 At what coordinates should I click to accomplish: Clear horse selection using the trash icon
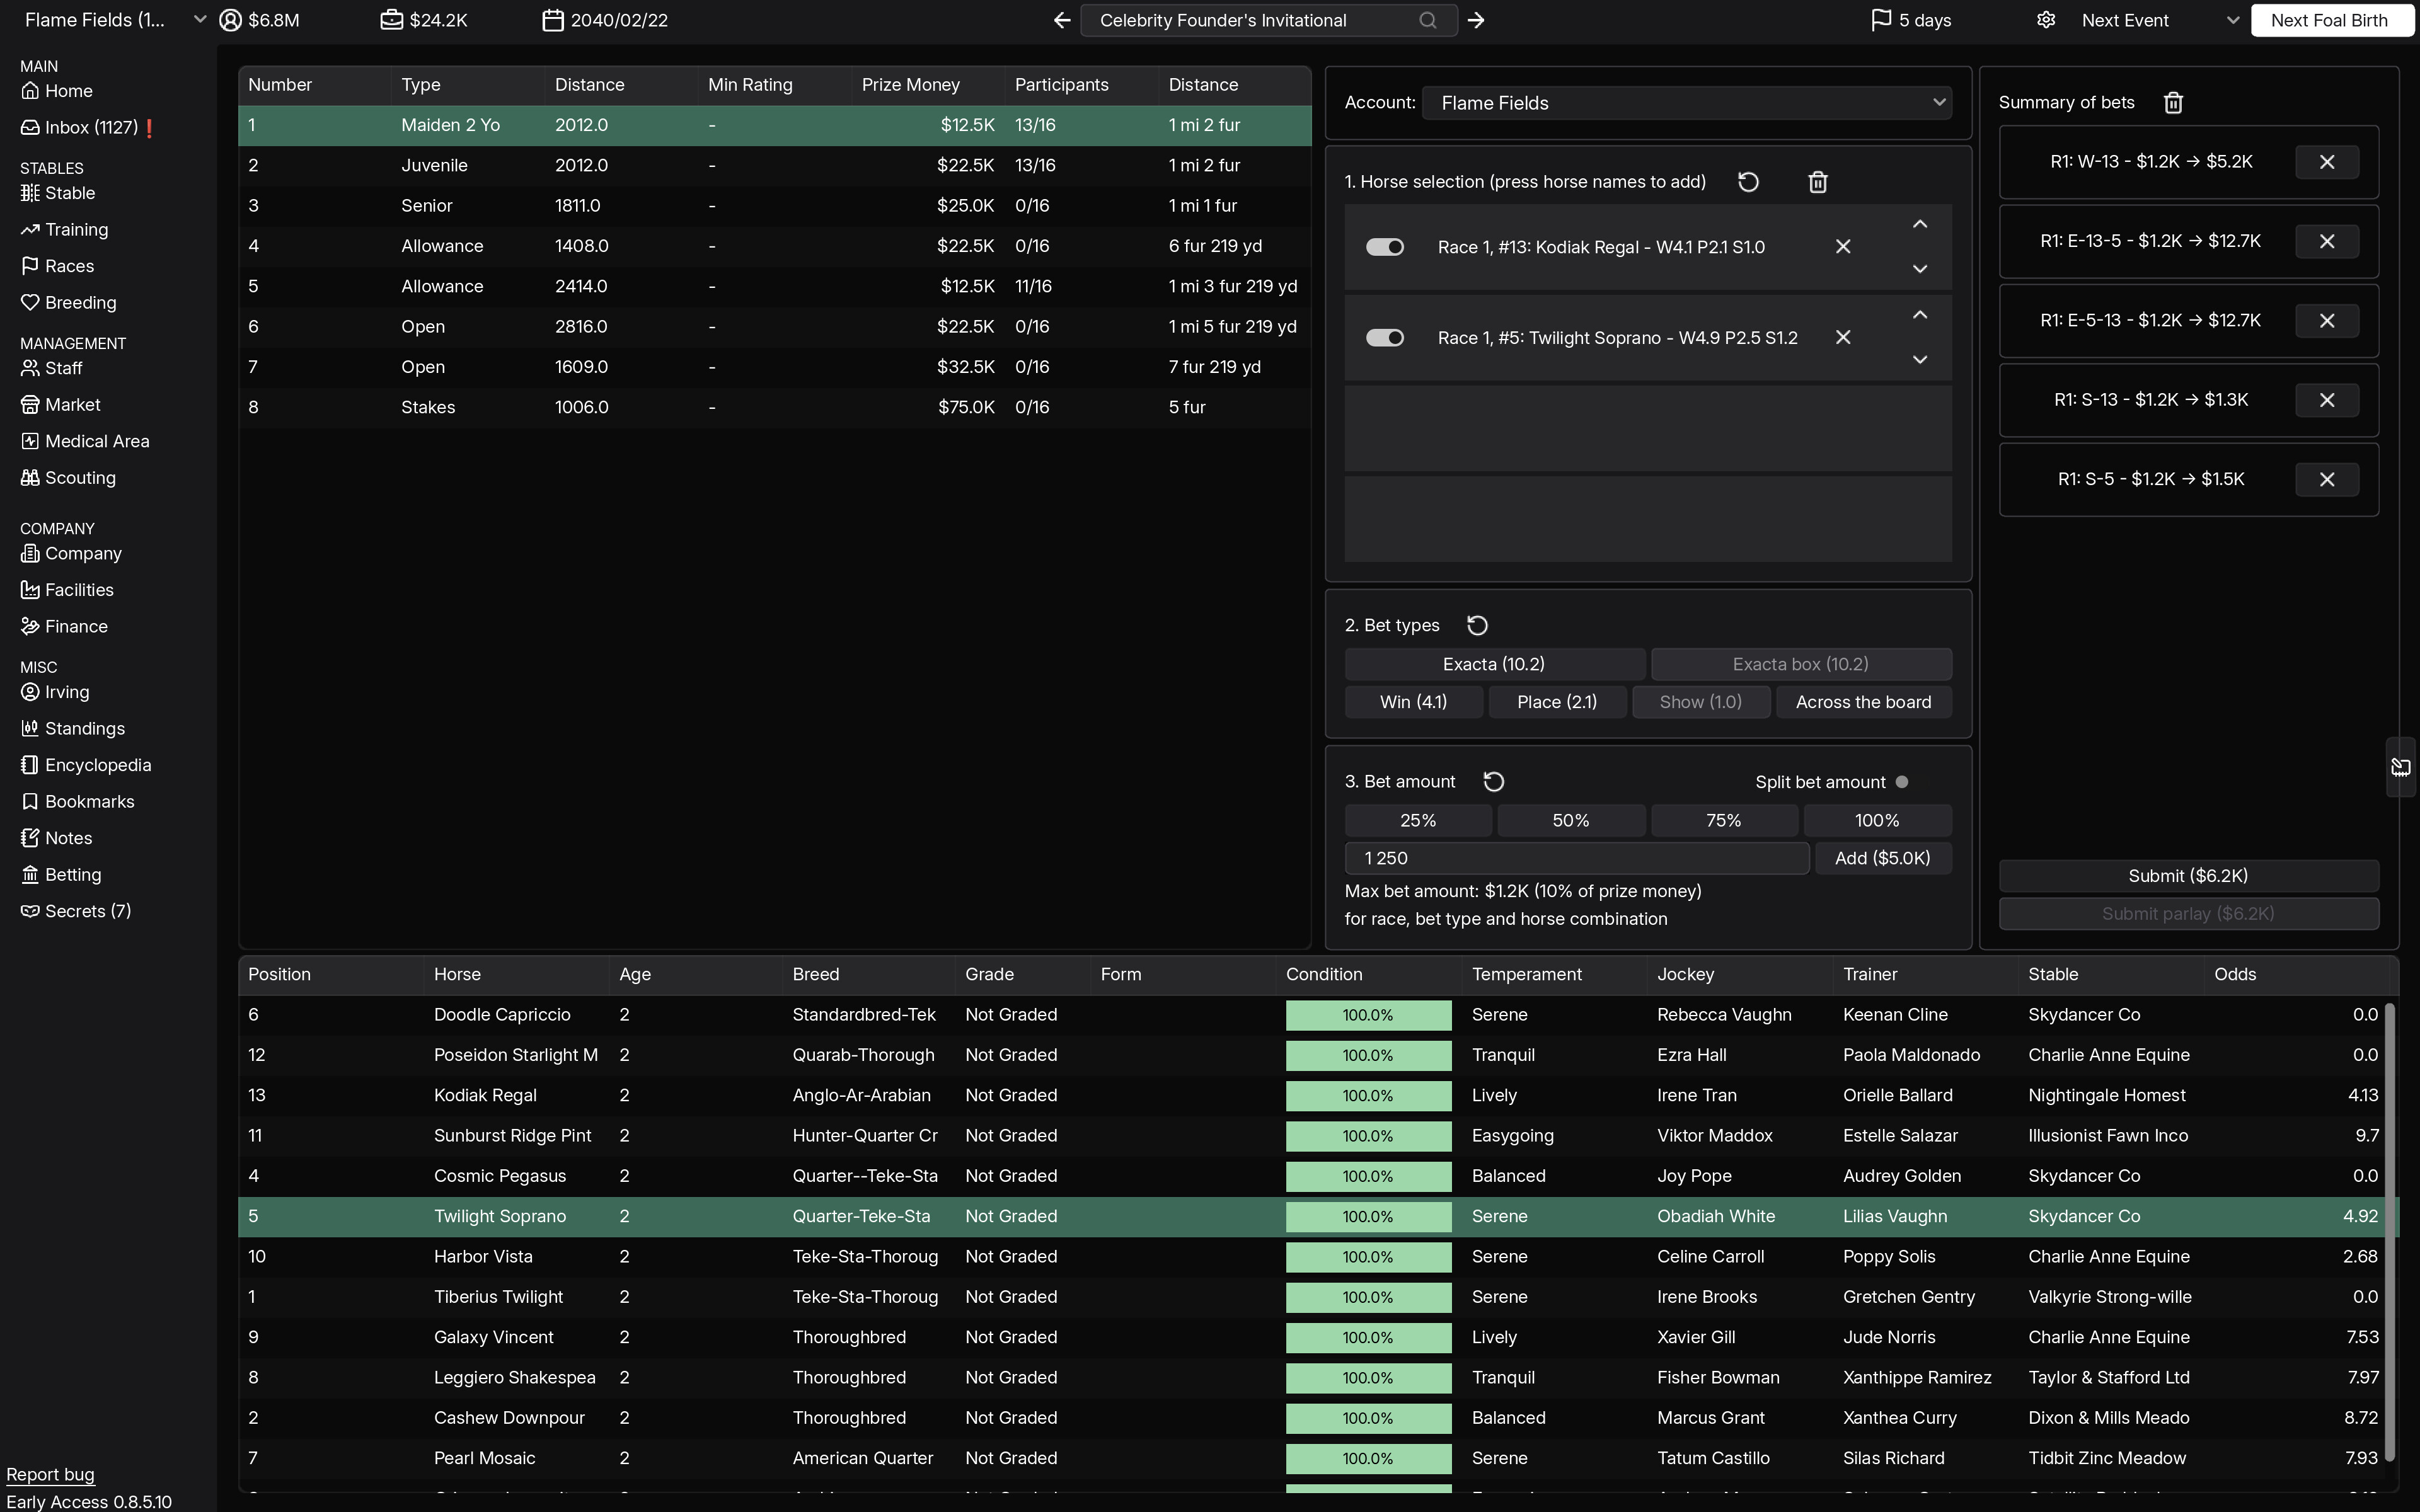pyautogui.click(x=1816, y=181)
